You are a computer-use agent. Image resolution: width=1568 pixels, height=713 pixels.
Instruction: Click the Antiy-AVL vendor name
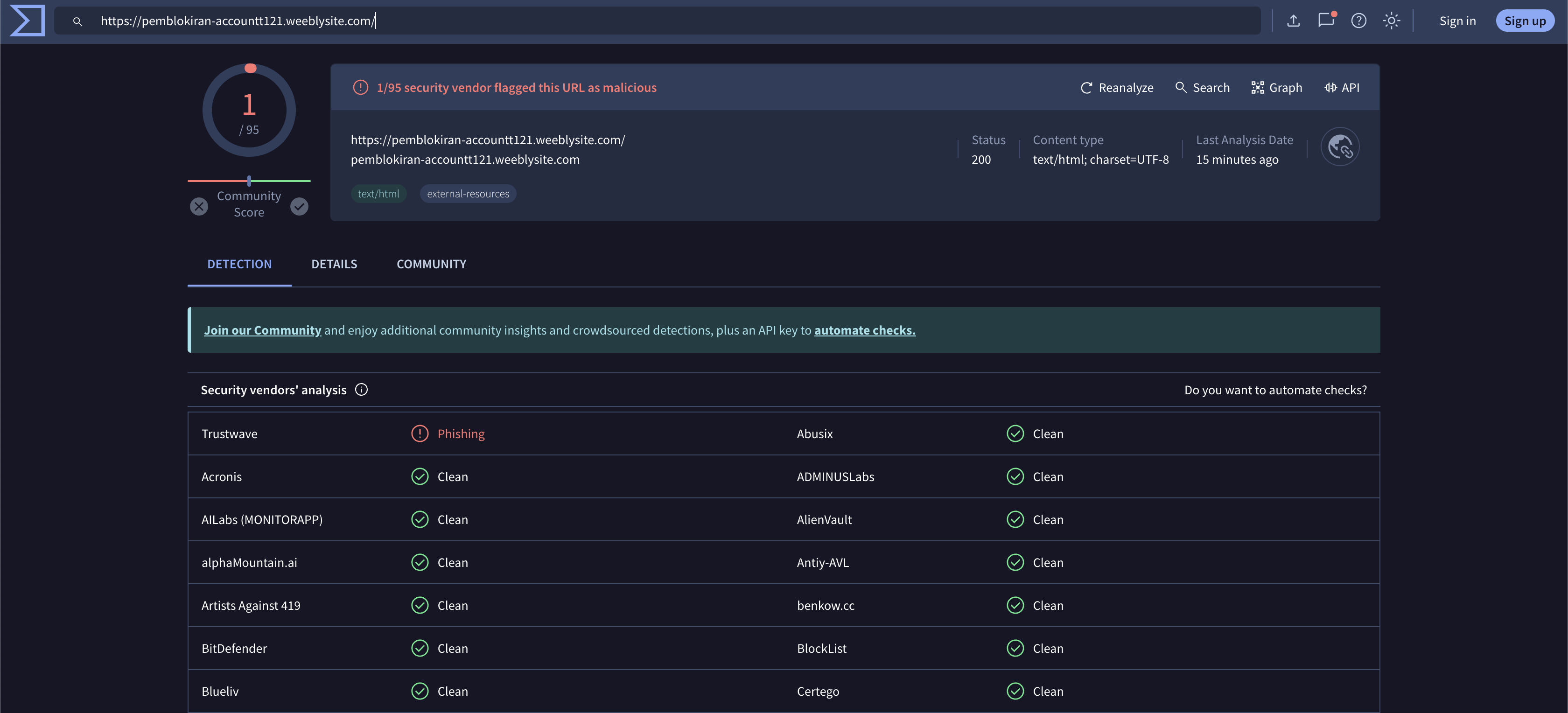822,563
